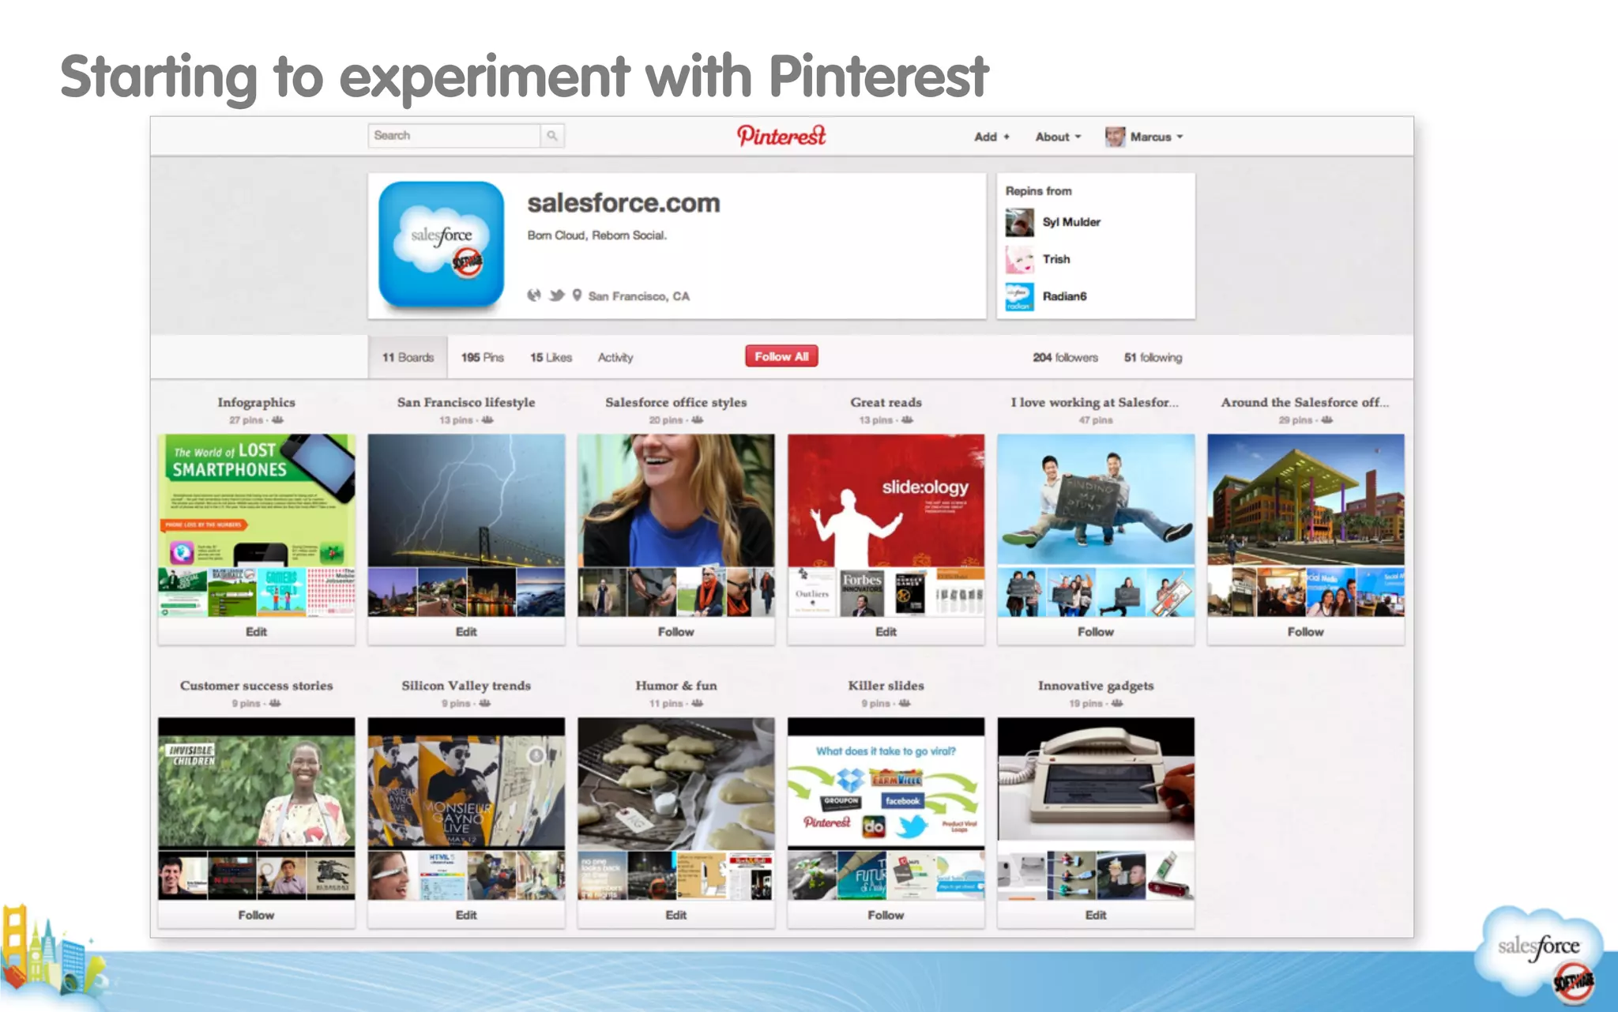Click the location pin icon by San Francisco

pos(578,295)
